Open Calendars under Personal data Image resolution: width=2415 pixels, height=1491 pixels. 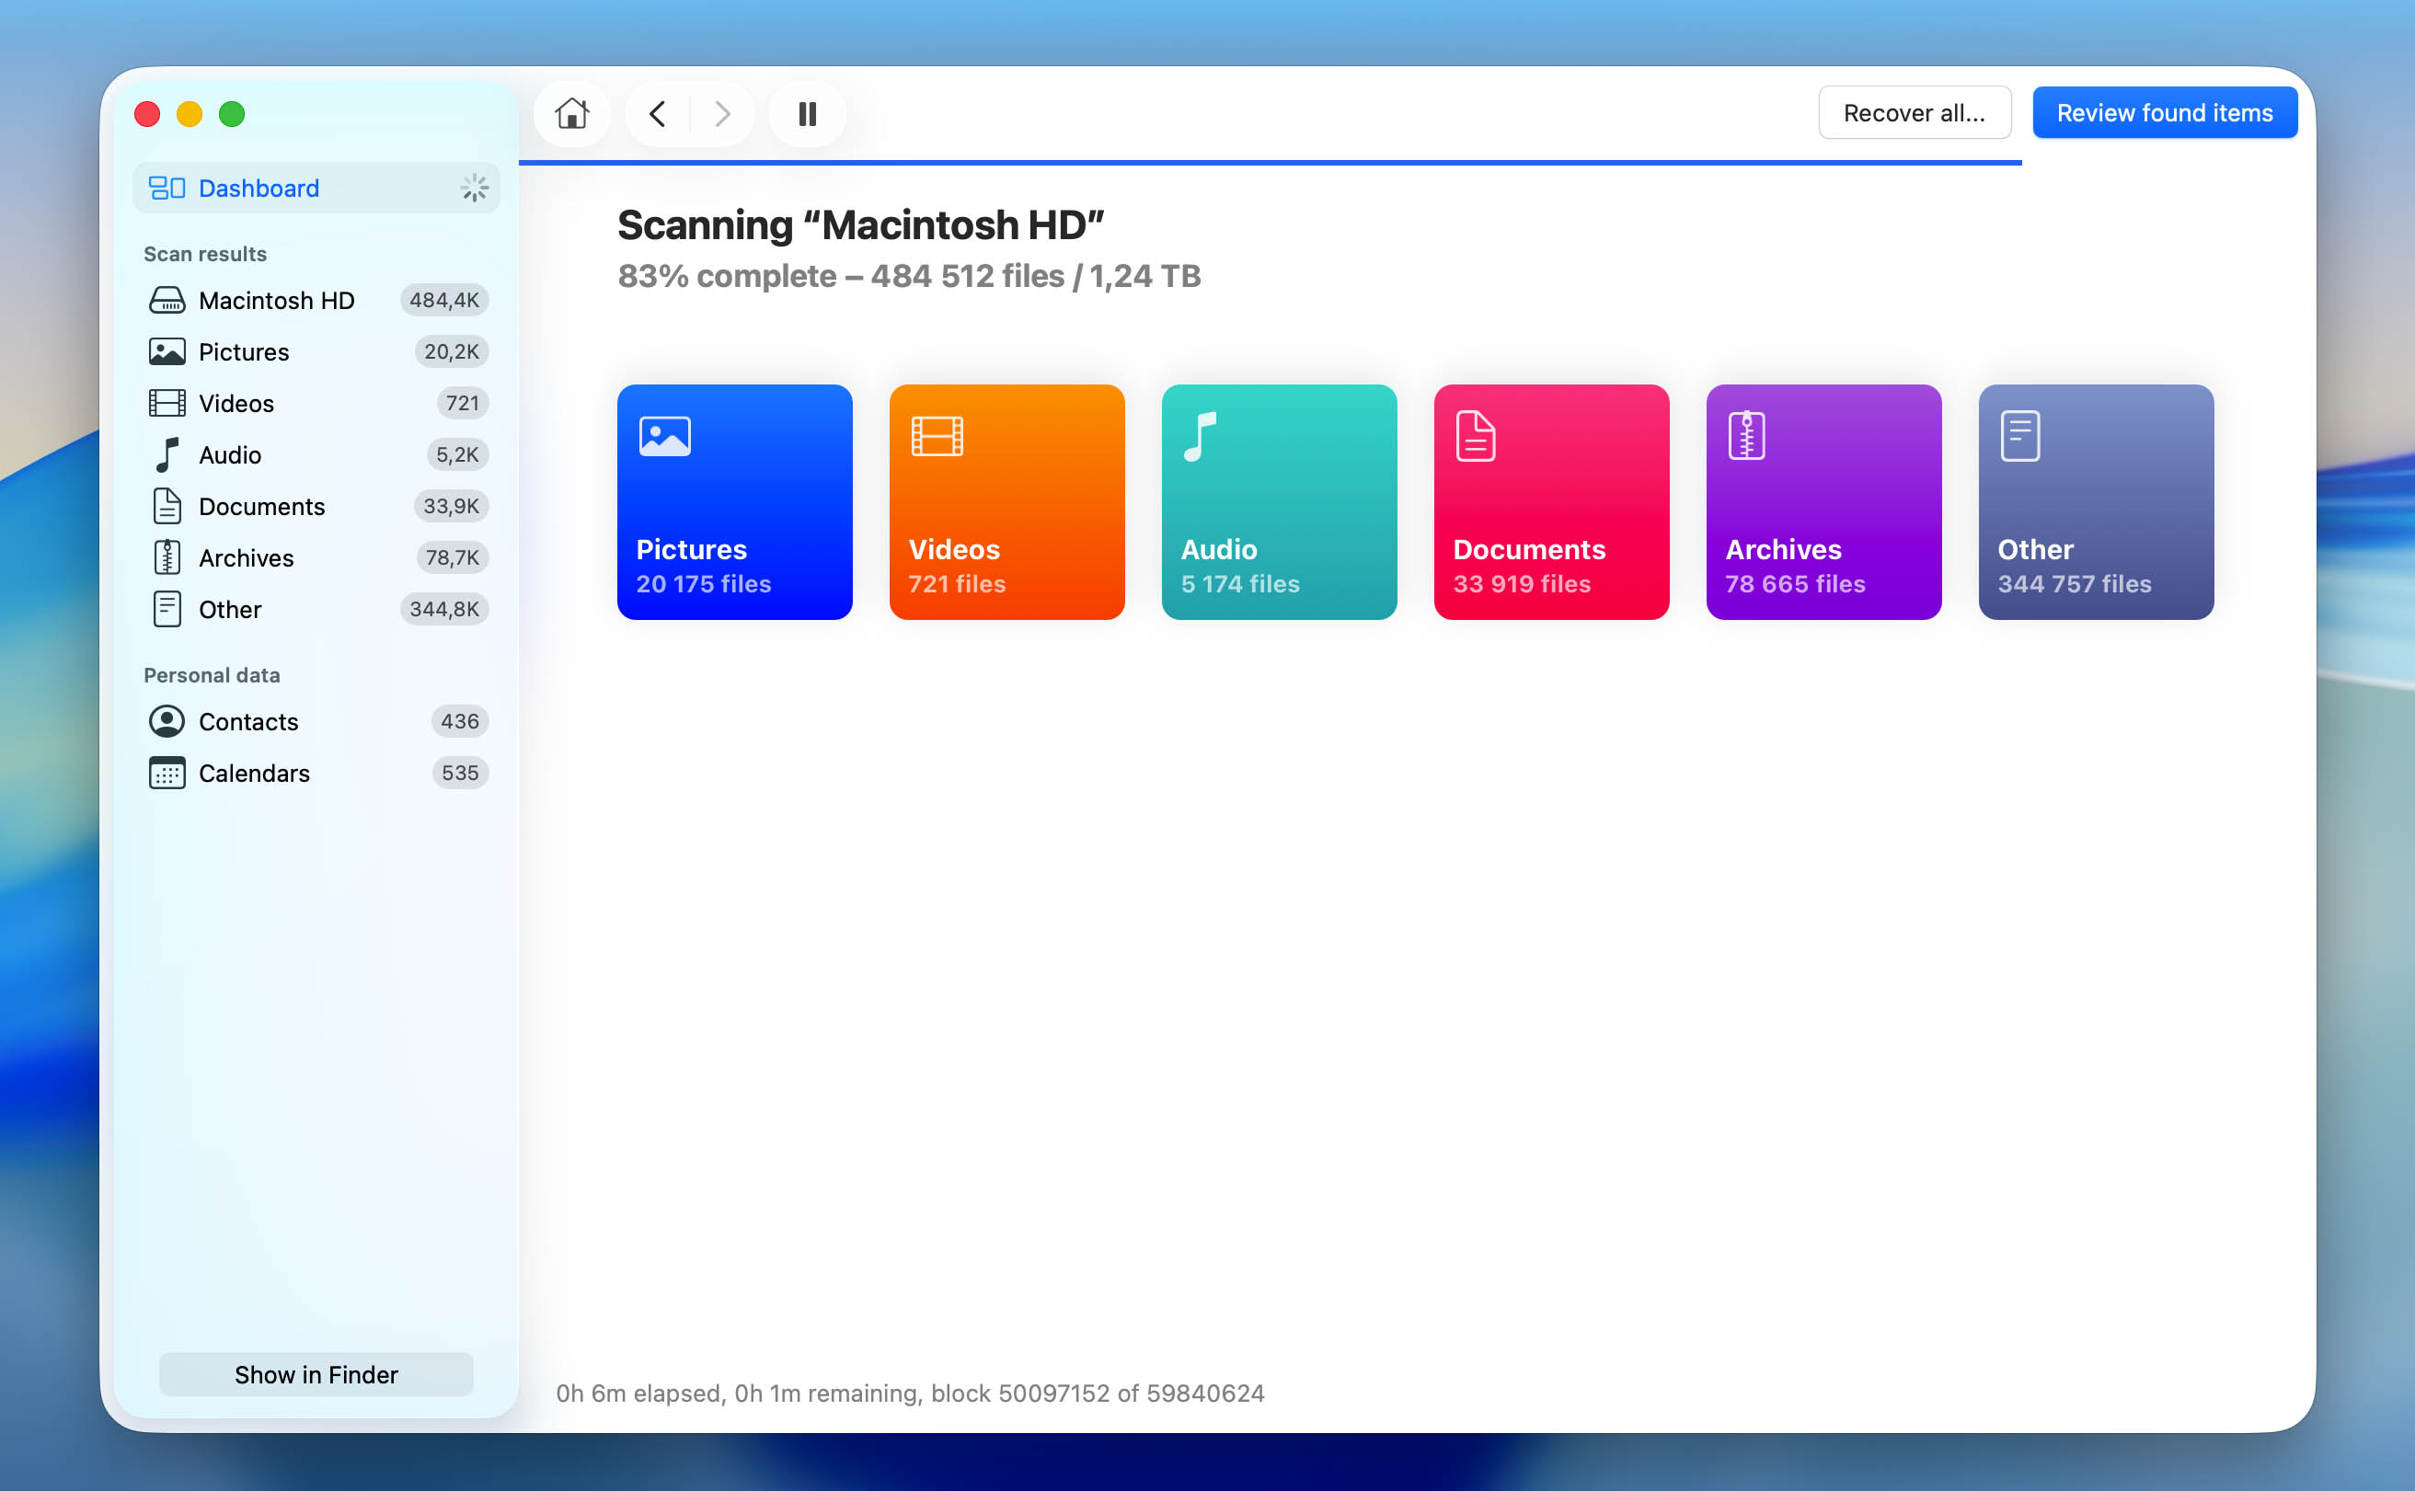point(316,772)
